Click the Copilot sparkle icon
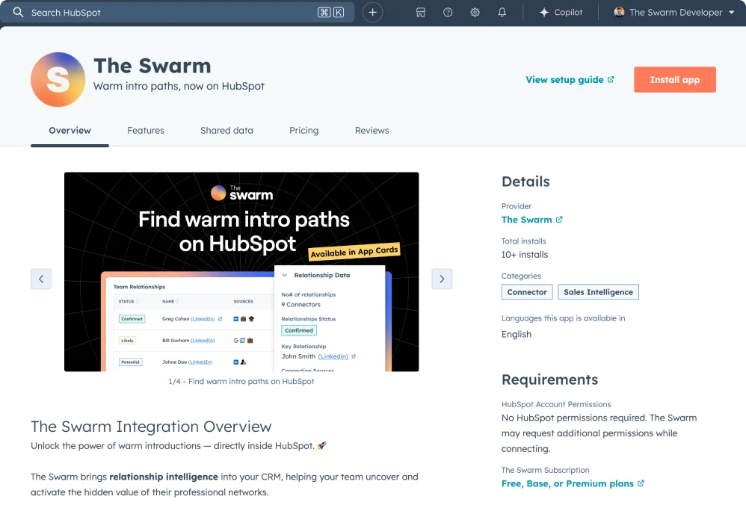746x514 pixels. [x=543, y=13]
